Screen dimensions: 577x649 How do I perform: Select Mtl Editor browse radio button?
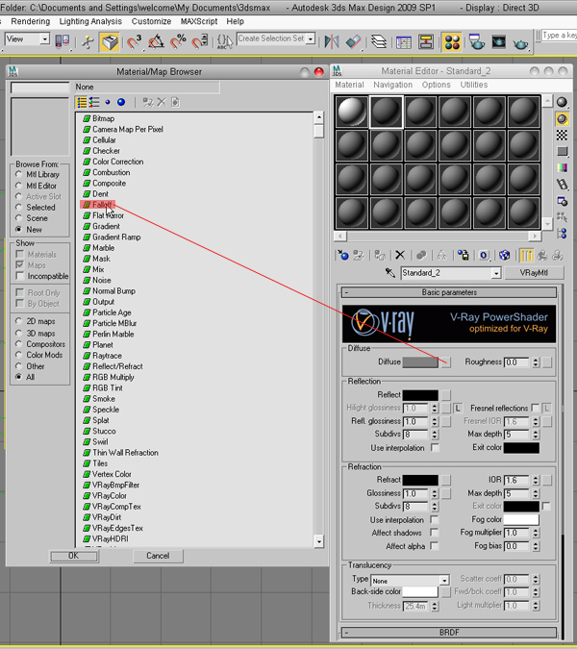pyautogui.click(x=18, y=186)
